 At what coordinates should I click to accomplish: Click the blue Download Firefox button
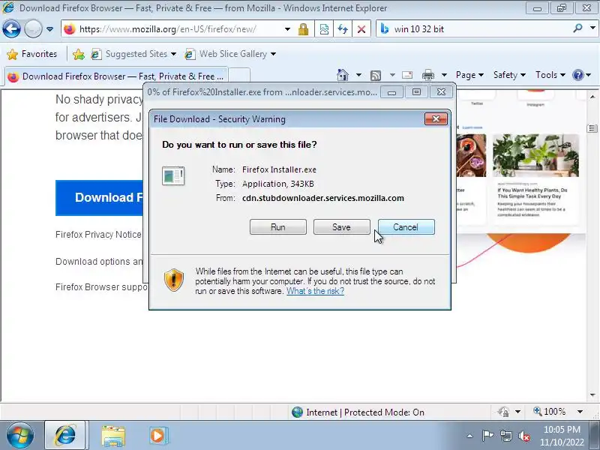100,197
